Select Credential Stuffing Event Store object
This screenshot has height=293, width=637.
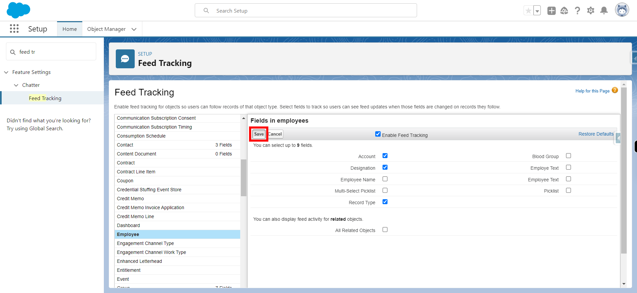(177, 190)
